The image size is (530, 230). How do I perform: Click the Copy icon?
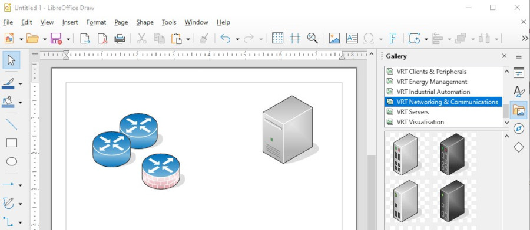click(x=159, y=38)
